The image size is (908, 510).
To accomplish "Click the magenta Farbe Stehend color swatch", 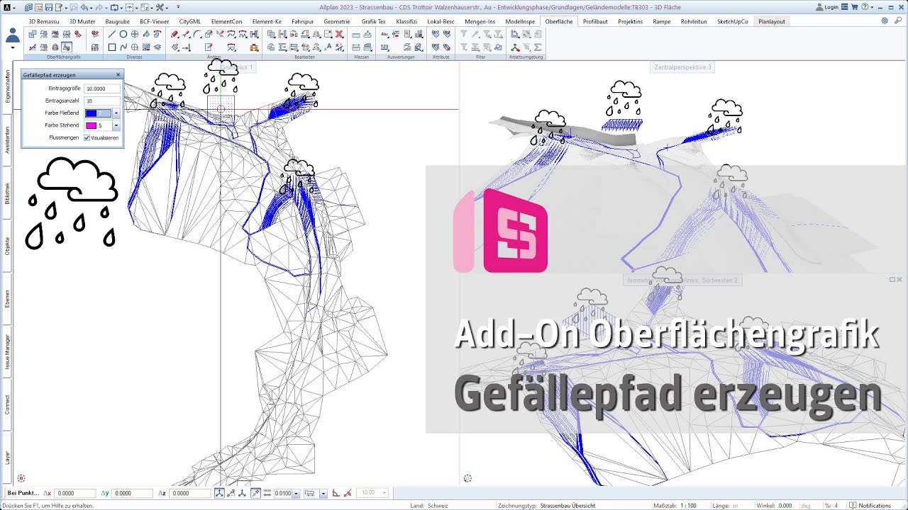I will click(x=91, y=125).
